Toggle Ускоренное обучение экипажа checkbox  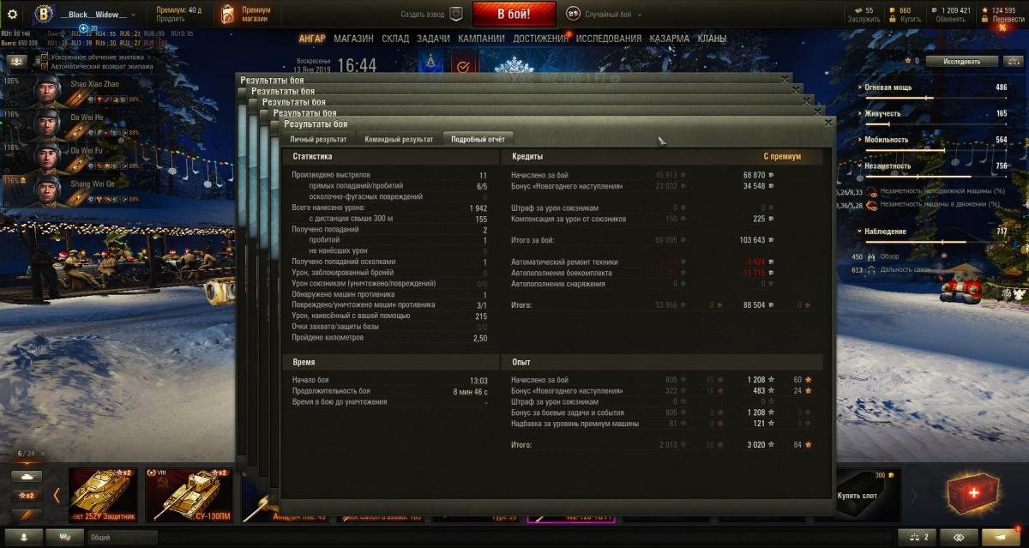click(45, 57)
